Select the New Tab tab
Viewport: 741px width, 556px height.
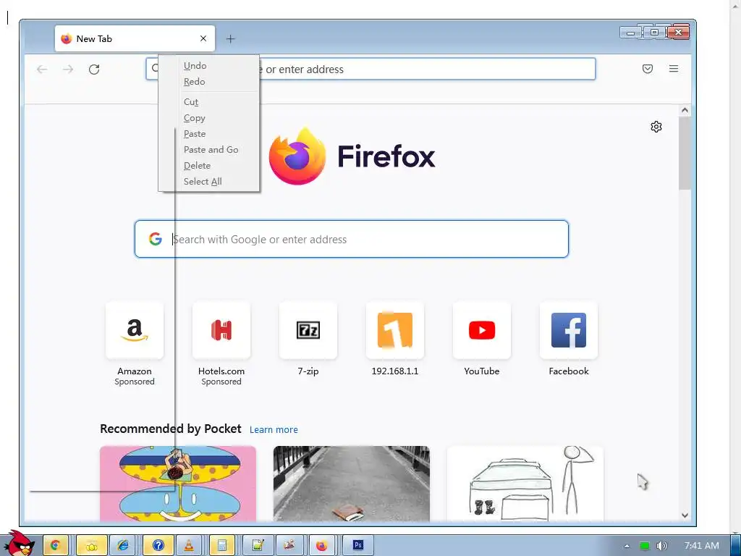(135, 39)
